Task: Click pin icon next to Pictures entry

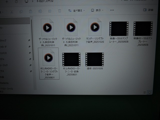Action: [x=30, y=59]
